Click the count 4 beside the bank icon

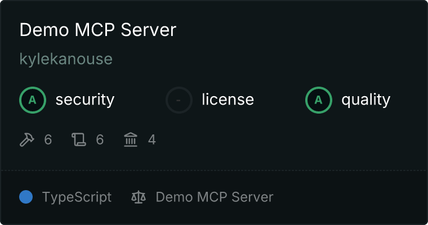click(x=151, y=139)
